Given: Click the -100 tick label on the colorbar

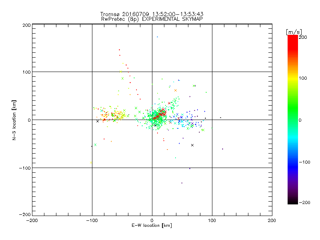Looking at the screenshot, I should (305, 162).
